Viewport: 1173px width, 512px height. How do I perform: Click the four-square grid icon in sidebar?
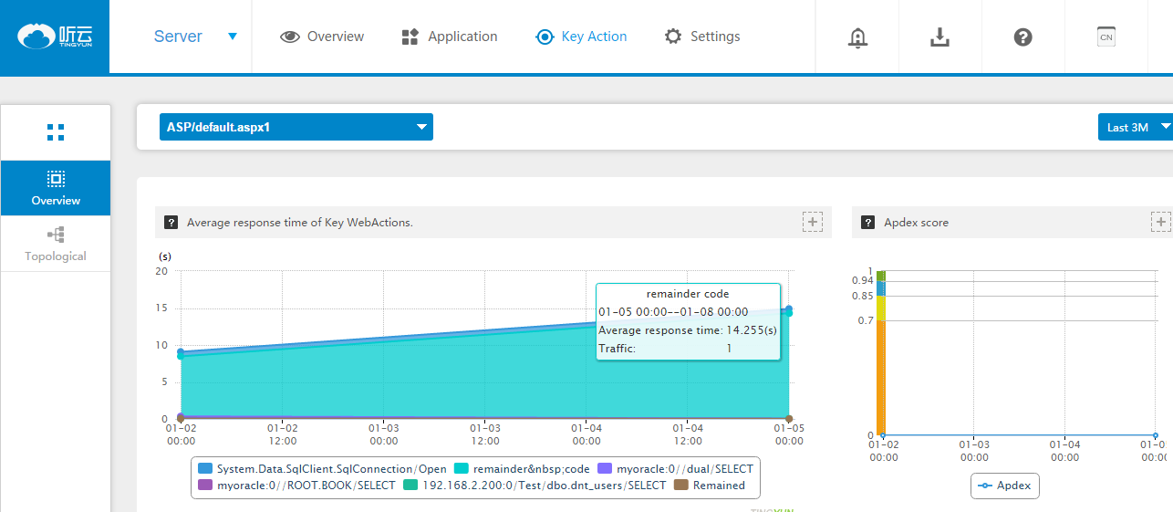click(x=56, y=132)
